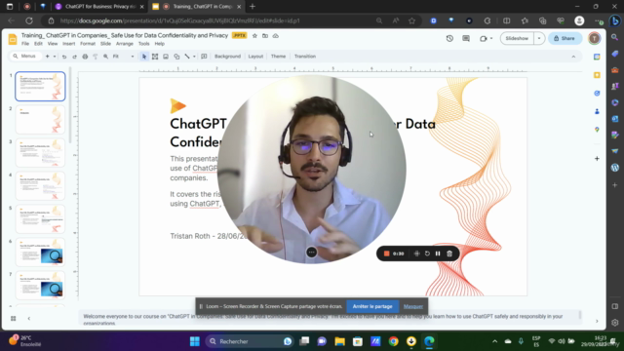Open Contacts in the side panel

pos(597,112)
